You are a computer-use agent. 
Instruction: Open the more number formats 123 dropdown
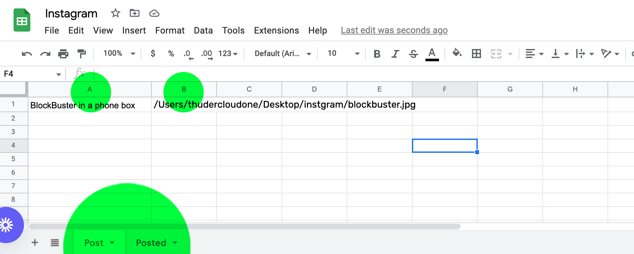pos(228,54)
